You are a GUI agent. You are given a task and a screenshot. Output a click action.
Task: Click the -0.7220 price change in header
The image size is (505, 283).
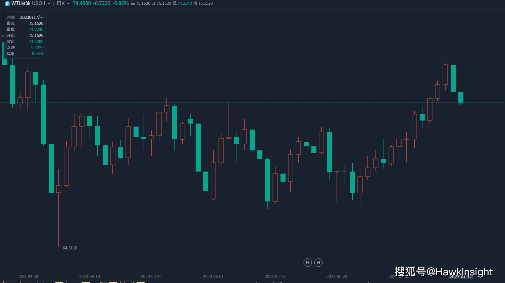tap(102, 3)
